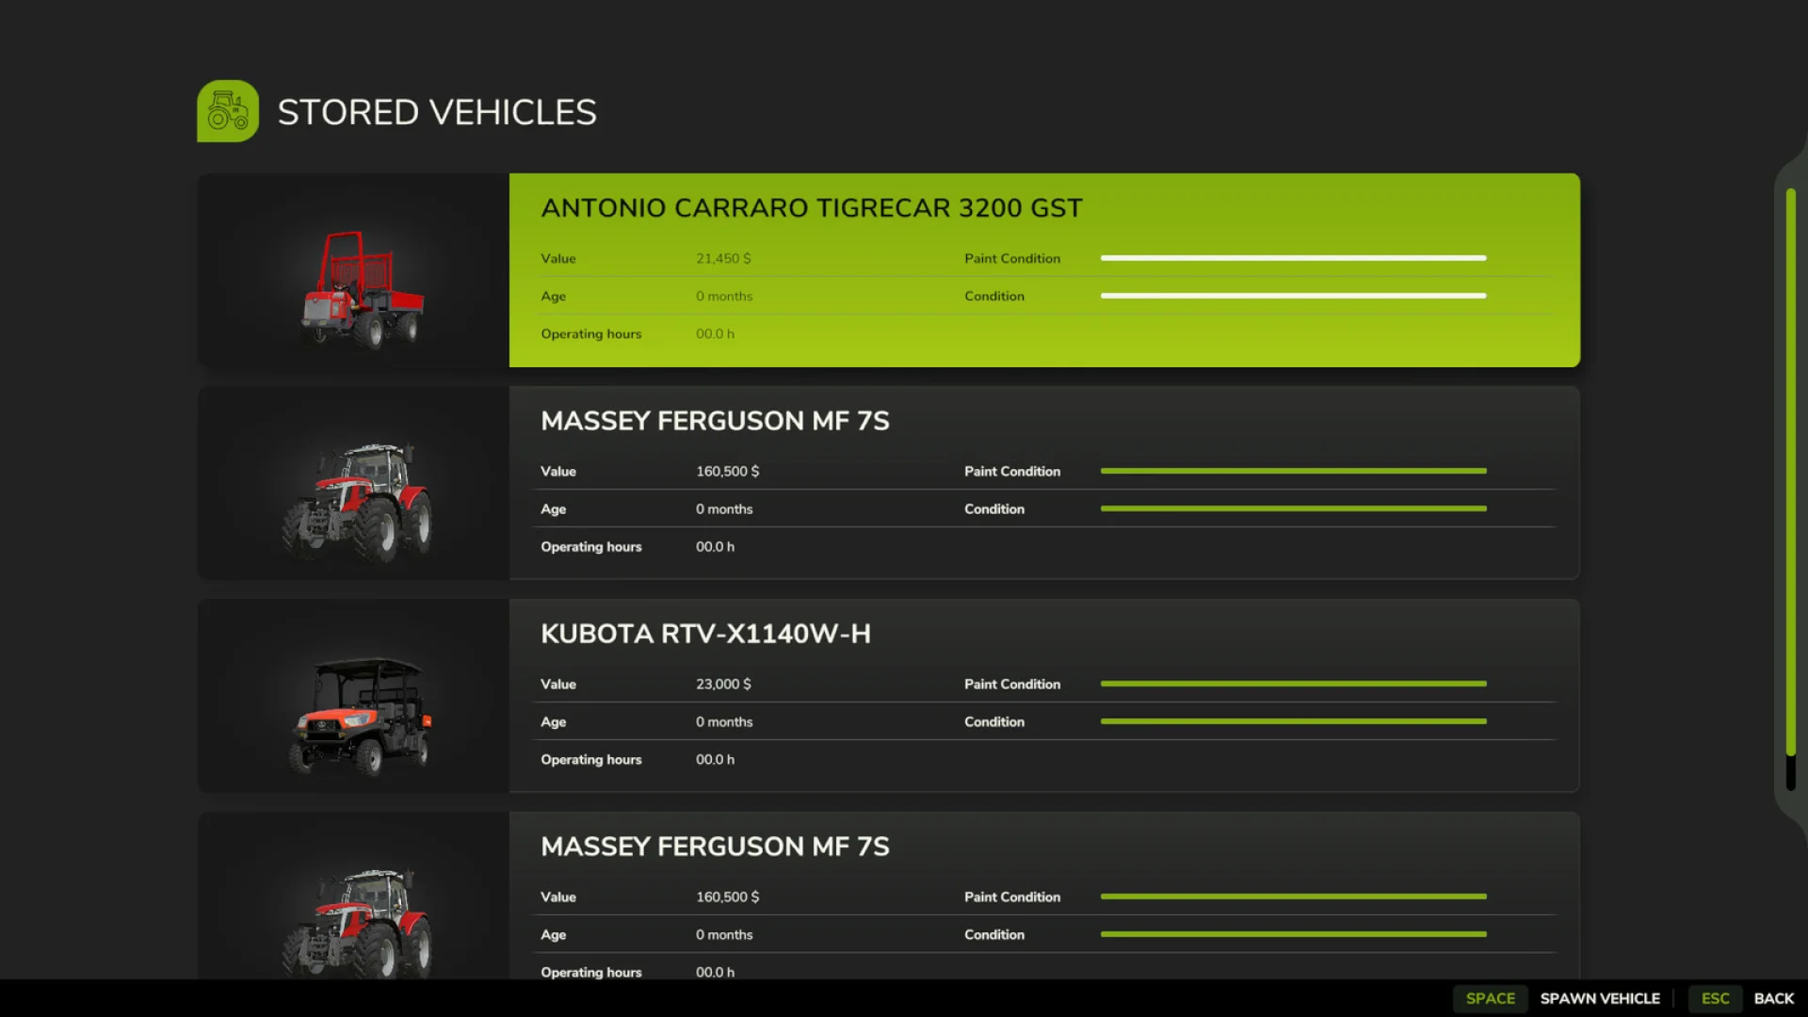Select the Antonio Carraro Tigrecar 3200 GST entry
1808x1017 pixels.
click(1036, 270)
